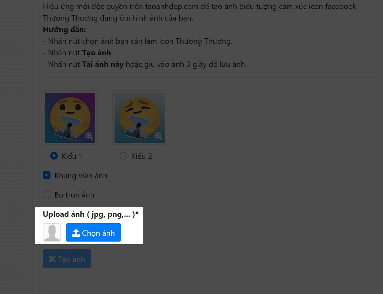Click the avatar placeholder image next to Chọn ảnh
383x294 pixels.
click(x=52, y=233)
